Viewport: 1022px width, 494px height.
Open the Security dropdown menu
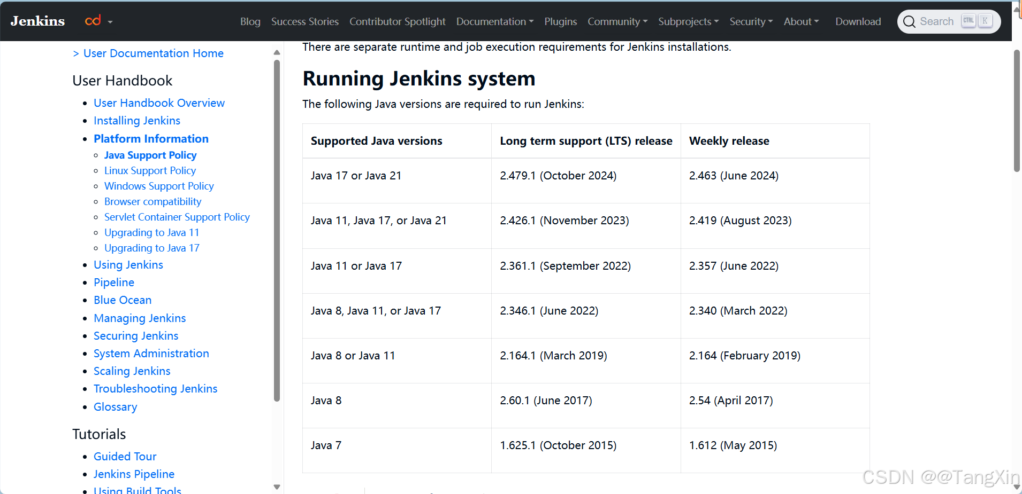point(751,21)
